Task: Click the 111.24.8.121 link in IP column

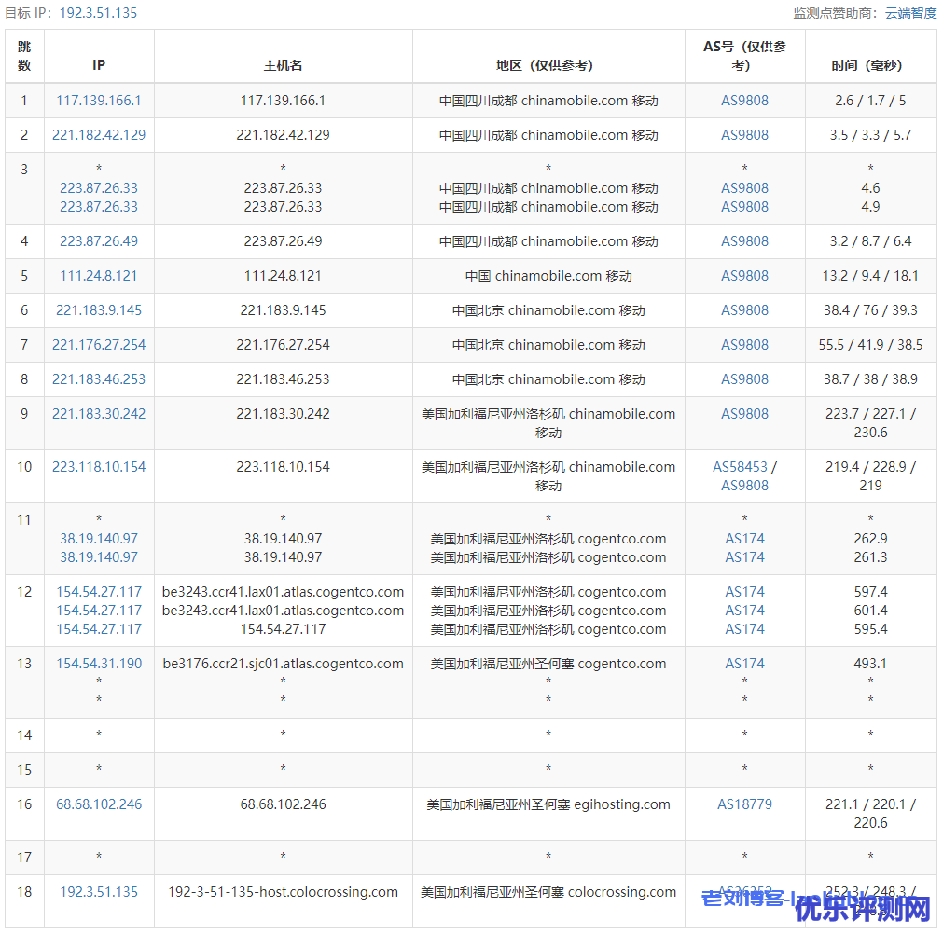Action: 99,276
